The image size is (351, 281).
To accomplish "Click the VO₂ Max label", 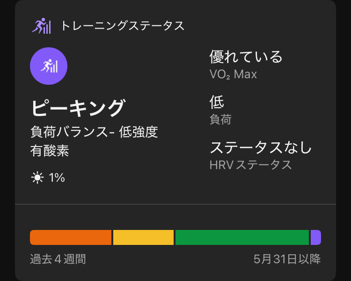I will 233,74.
